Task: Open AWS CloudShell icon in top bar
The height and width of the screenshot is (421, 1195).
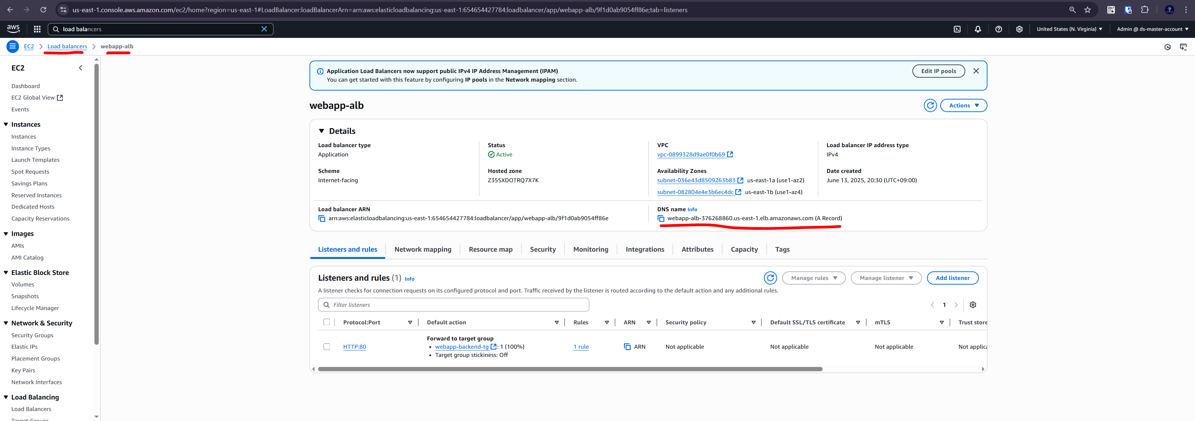Action: [x=957, y=29]
